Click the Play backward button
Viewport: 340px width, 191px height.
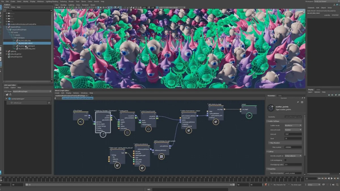[x=329, y=179]
